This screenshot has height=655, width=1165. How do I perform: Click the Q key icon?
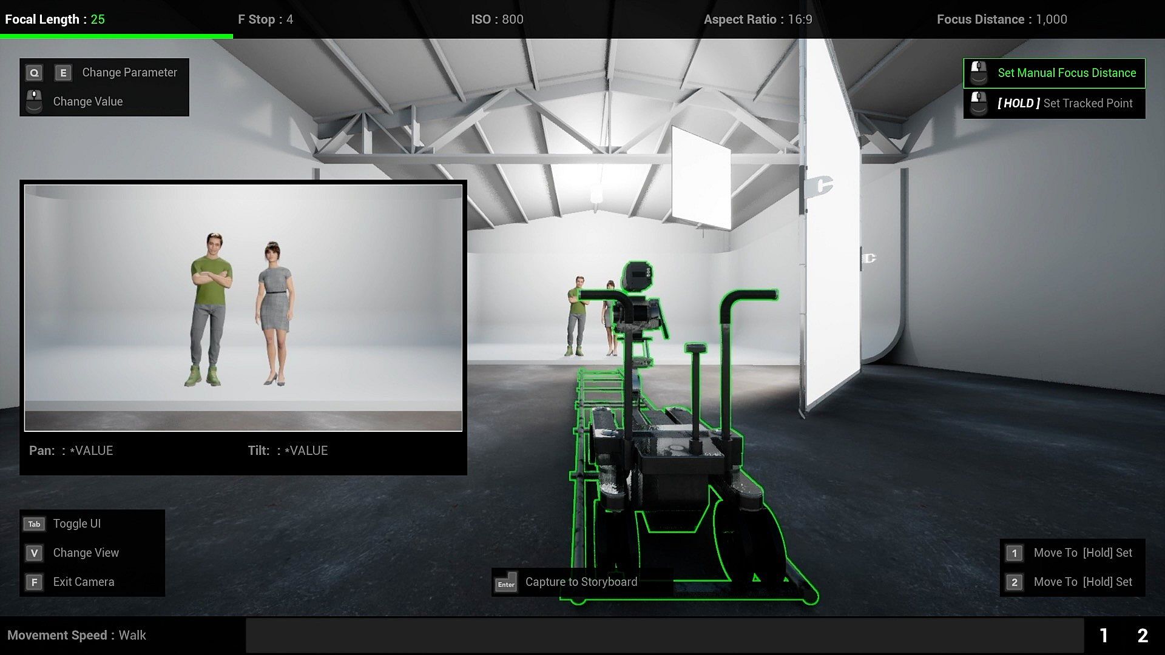point(35,73)
